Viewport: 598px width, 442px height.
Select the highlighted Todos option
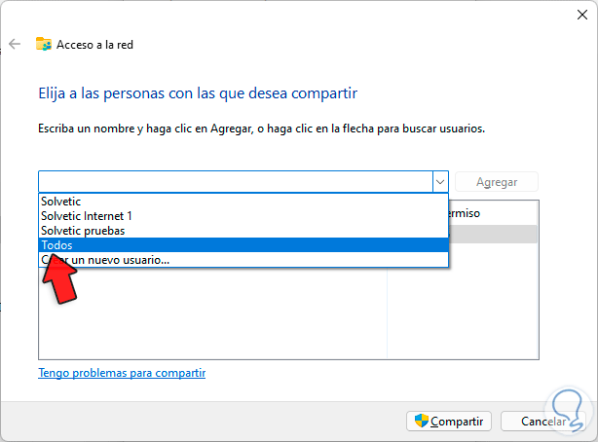tap(56, 245)
